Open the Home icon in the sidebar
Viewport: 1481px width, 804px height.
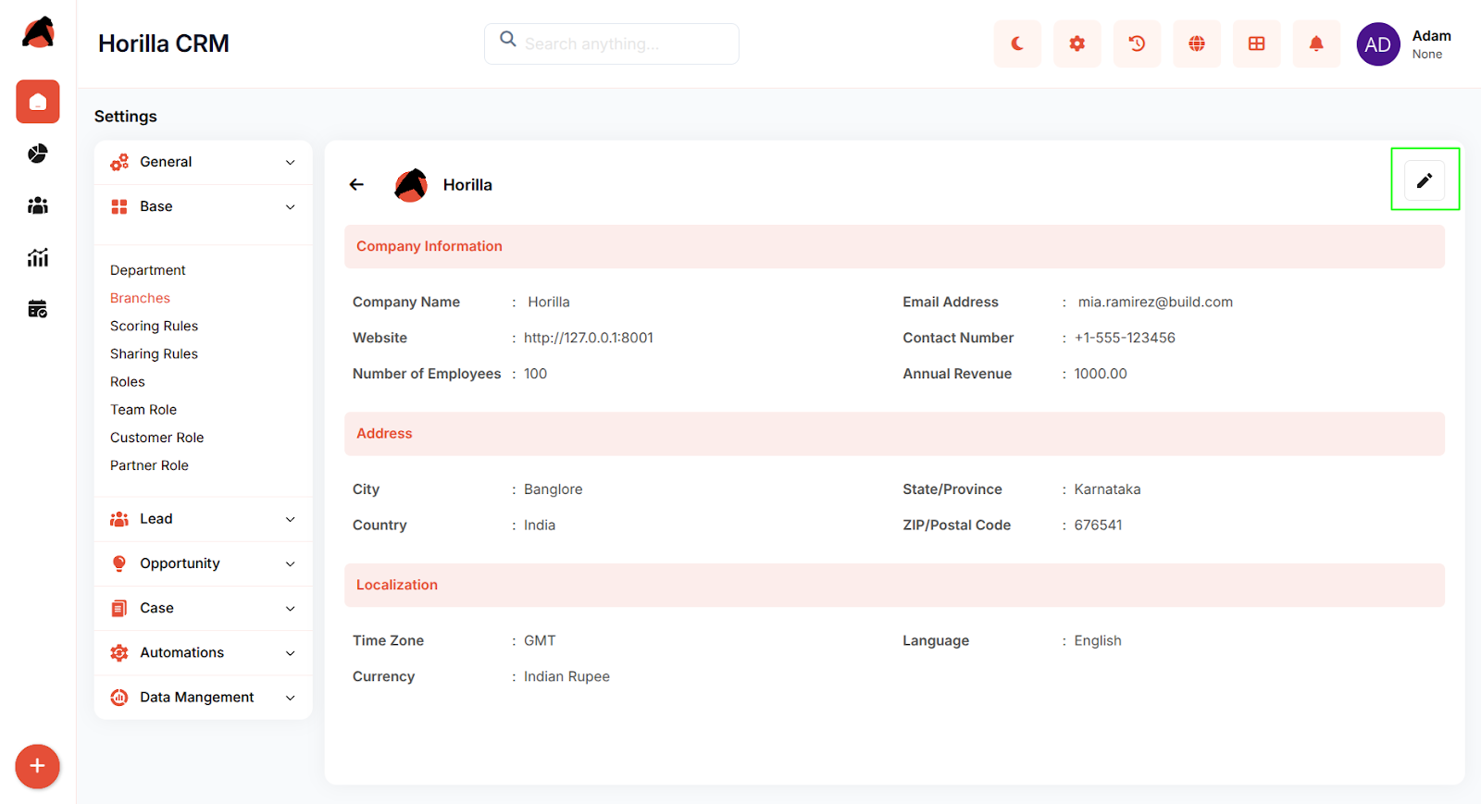click(x=38, y=102)
